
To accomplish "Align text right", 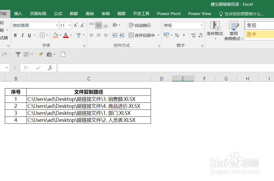I will pyautogui.click(x=105, y=35).
